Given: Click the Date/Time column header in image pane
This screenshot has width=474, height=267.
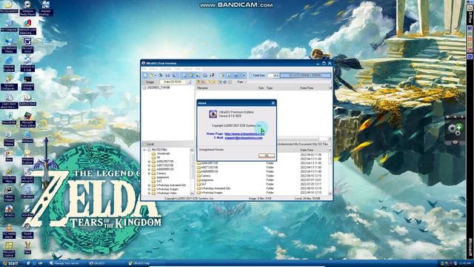Looking at the screenshot, I should 307,88.
